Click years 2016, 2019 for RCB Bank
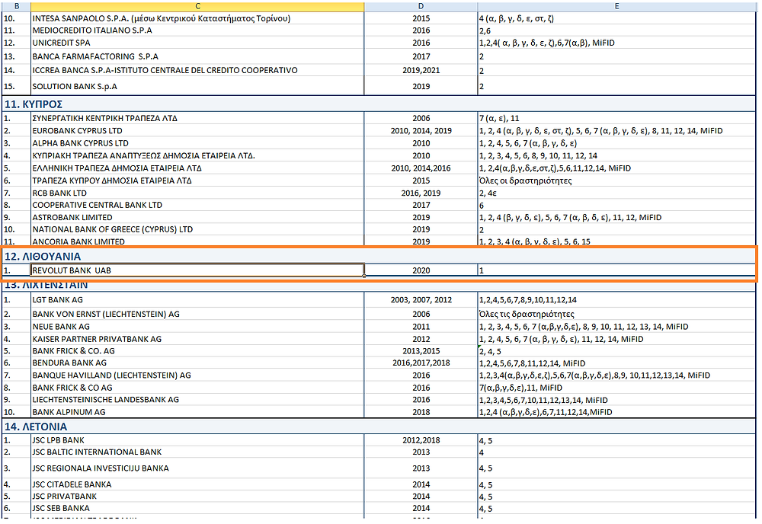Image resolution: width=762 pixels, height=524 pixels. [x=421, y=193]
